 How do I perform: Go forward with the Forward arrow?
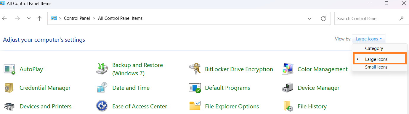(x=17, y=18)
